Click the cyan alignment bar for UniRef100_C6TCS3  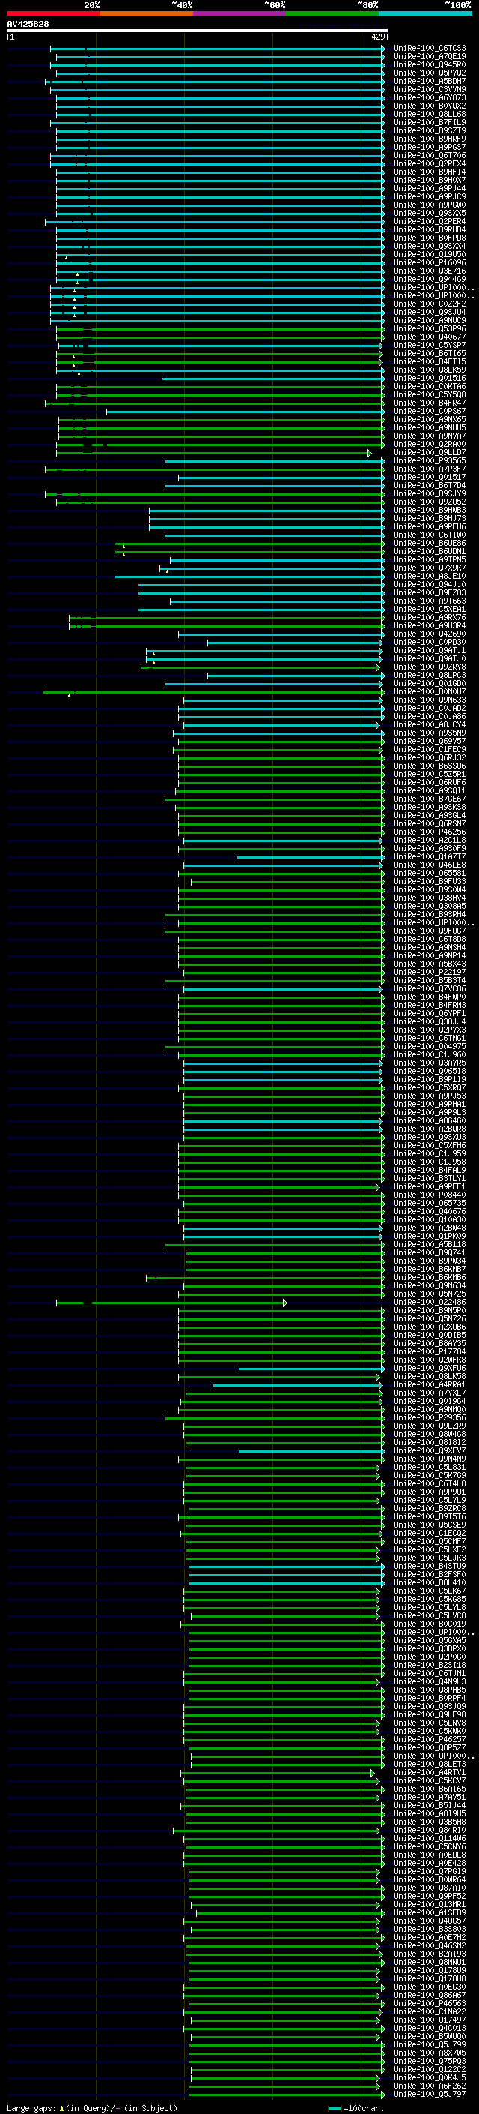coord(217,49)
